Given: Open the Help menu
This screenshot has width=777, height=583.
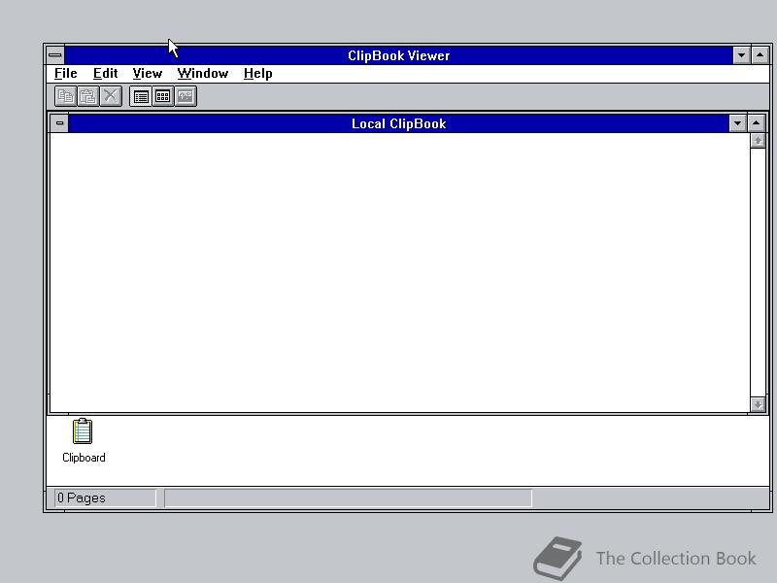Looking at the screenshot, I should (x=257, y=73).
